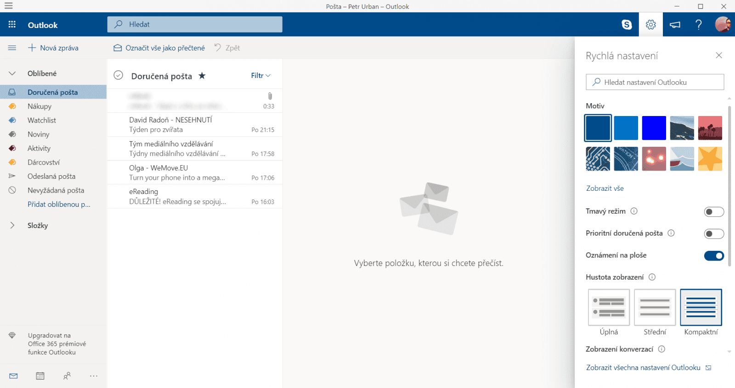
Task: Open the Aktivity category
Action: click(53, 148)
